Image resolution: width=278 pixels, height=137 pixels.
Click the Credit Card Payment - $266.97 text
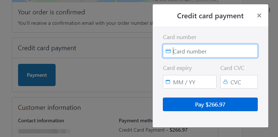(x=153, y=130)
